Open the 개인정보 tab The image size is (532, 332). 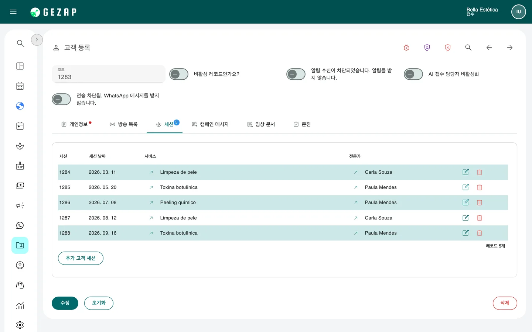pyautogui.click(x=76, y=124)
